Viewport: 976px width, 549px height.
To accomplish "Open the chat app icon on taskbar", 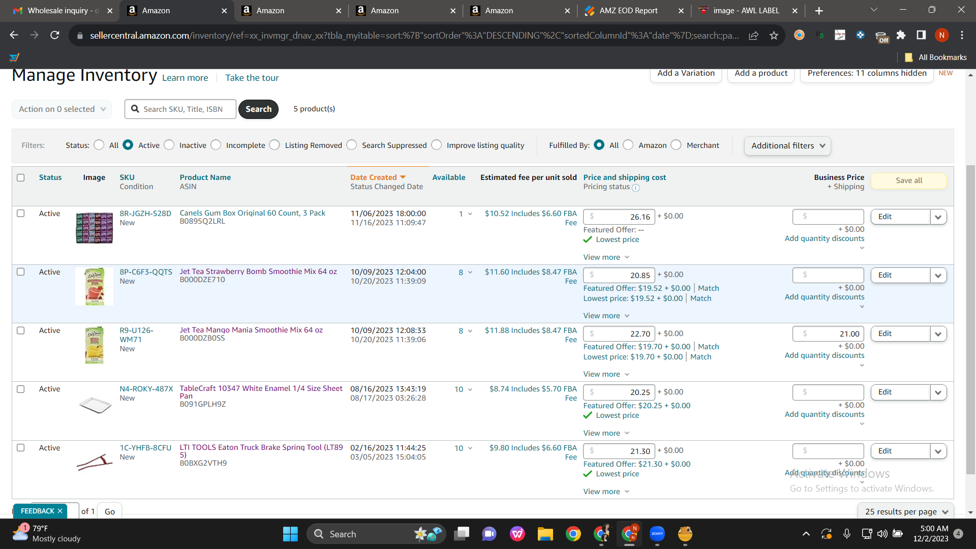I will coord(489,534).
